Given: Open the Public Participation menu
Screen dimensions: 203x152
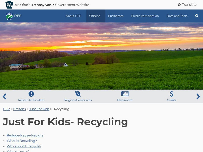Looking at the screenshot, I should (145, 16).
